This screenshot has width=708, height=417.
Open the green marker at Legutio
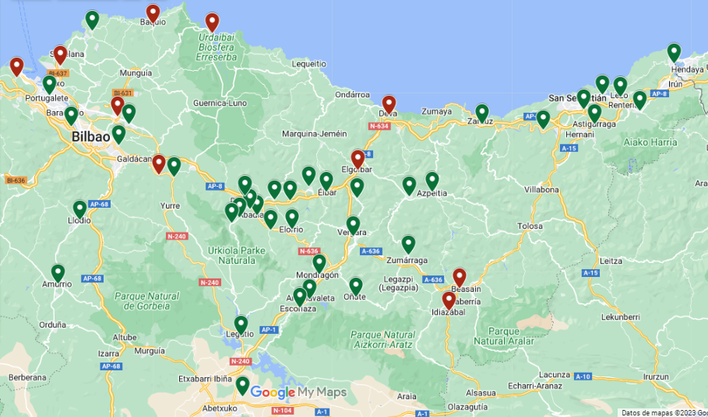(241, 324)
